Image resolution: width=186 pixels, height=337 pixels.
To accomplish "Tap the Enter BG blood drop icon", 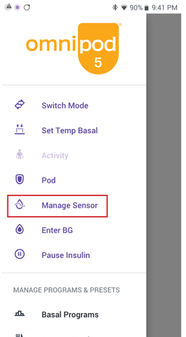I will 19,230.
